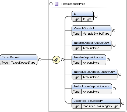Click AmountType under TaxableDepositAmountCurr

click(x=91, y=48)
